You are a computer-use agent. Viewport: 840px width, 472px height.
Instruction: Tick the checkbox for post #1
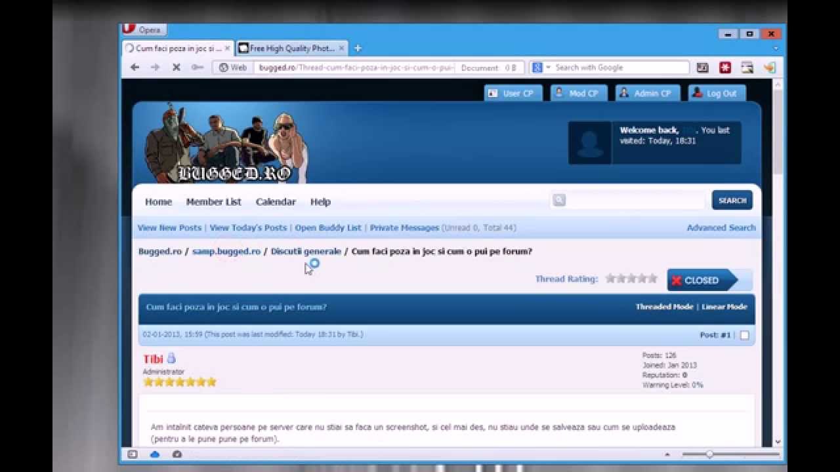(744, 335)
